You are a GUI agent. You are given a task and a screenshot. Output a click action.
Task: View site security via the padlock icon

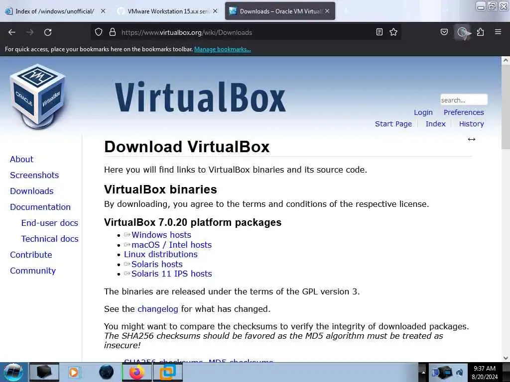pyautogui.click(x=113, y=32)
